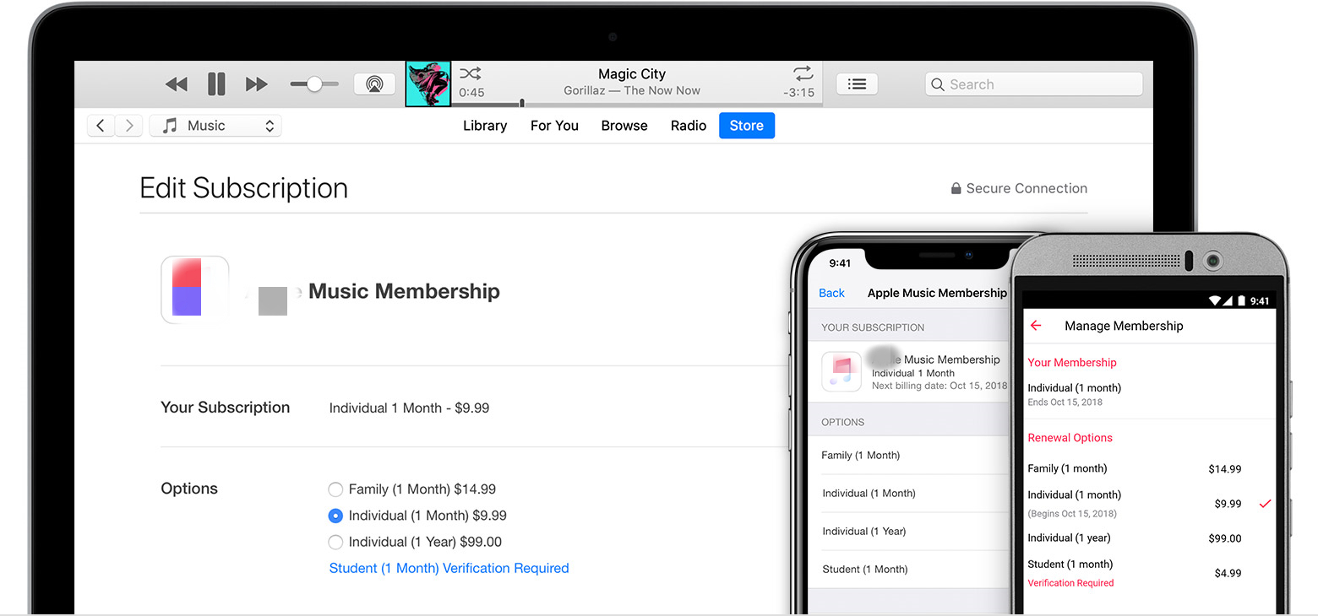Tap the Apple Music icon on iPhone
The width and height of the screenshot is (1318, 616).
coord(841,371)
